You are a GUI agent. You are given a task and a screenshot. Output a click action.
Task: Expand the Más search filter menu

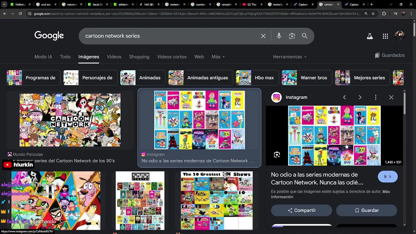click(218, 57)
